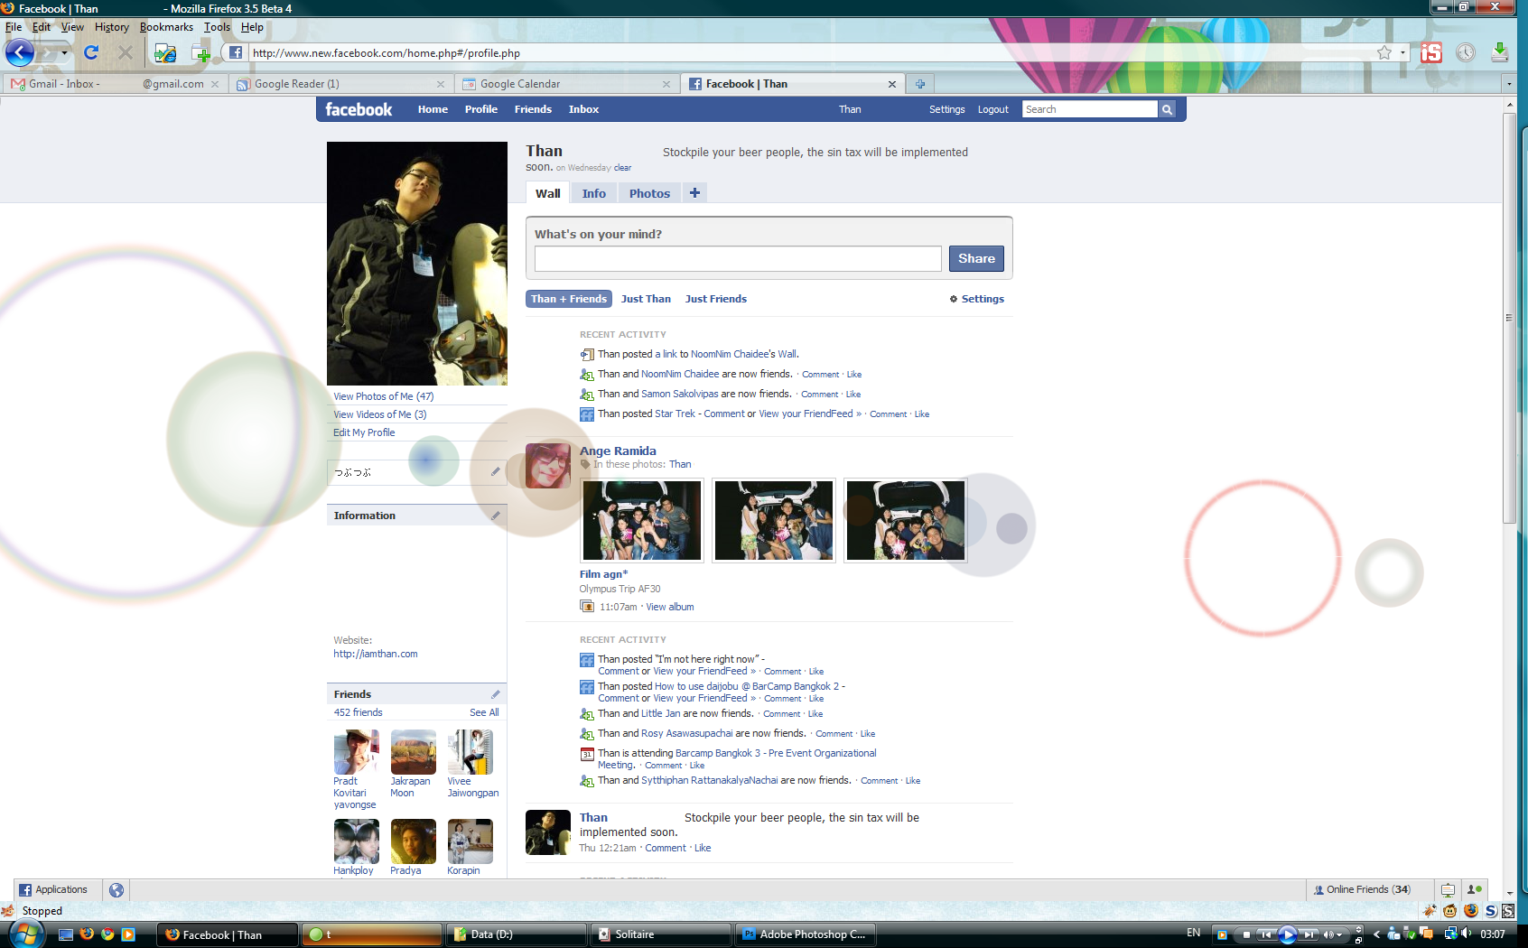See All friends link
This screenshot has width=1528, height=948.
click(x=484, y=712)
